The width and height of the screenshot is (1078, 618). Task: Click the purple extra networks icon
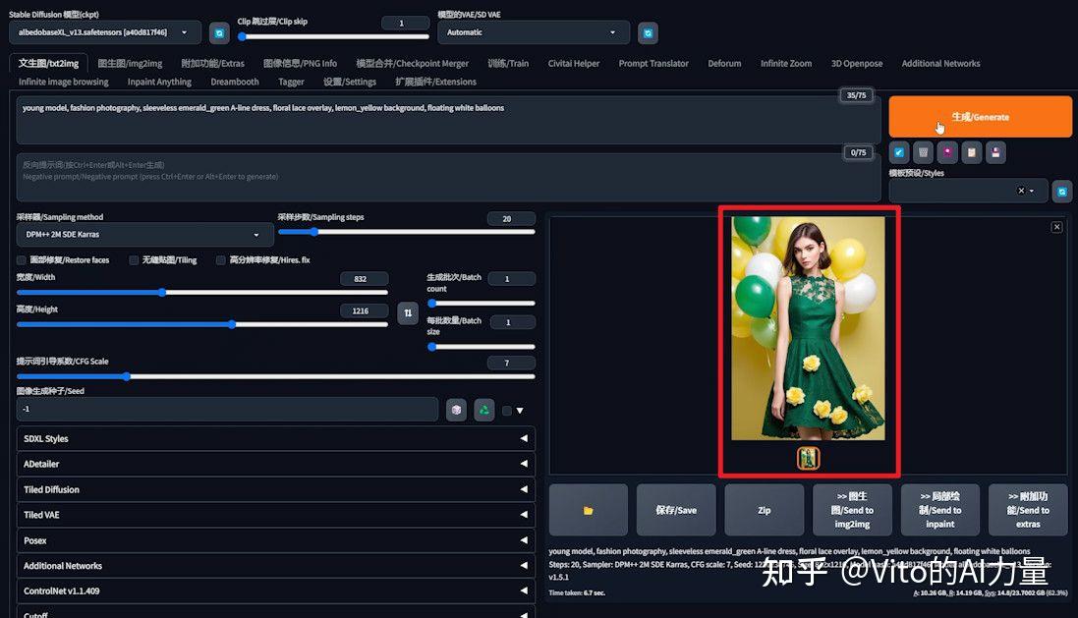tap(947, 152)
